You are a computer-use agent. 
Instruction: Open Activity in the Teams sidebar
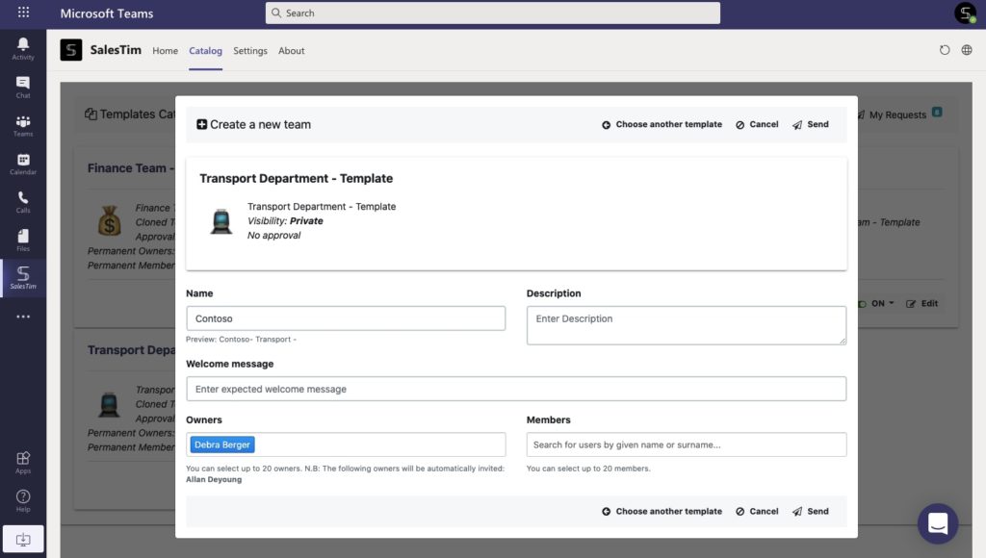point(23,48)
